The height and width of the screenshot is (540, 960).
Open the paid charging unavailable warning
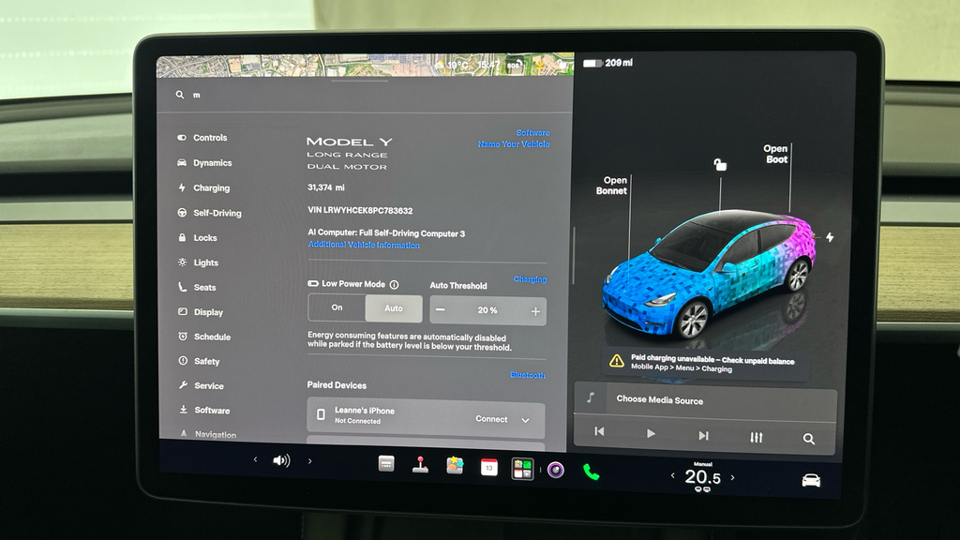tap(705, 364)
